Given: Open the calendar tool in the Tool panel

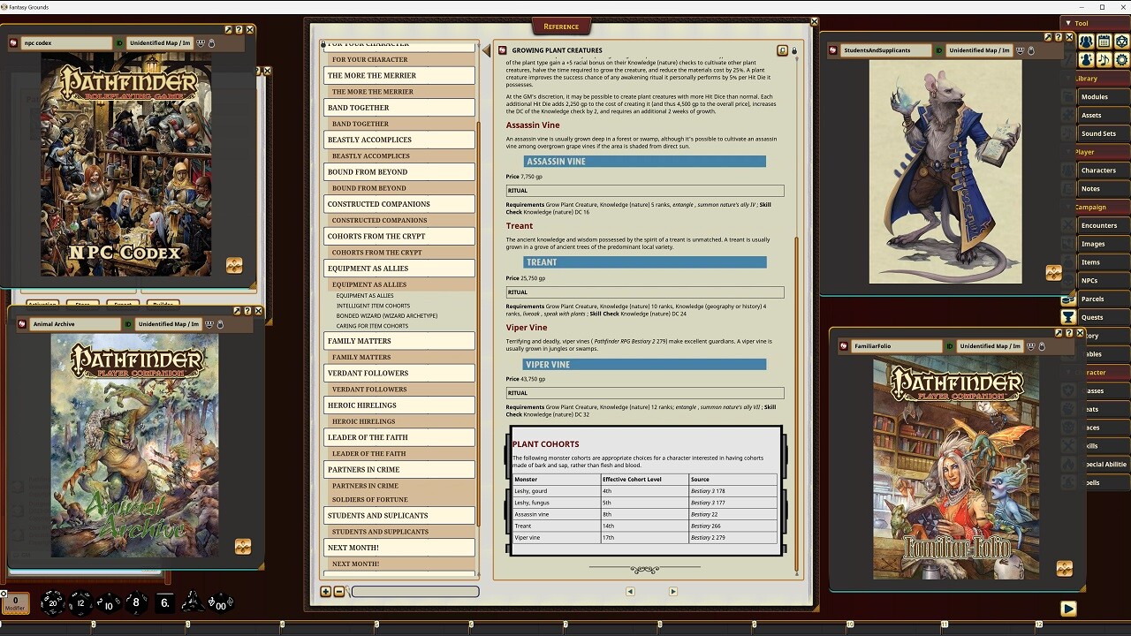Looking at the screenshot, I should [x=1103, y=41].
